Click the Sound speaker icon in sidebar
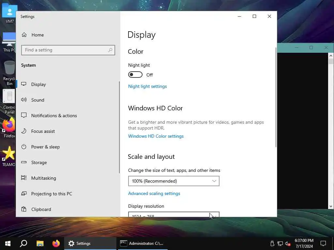The height and width of the screenshot is (250, 334). 23,100
